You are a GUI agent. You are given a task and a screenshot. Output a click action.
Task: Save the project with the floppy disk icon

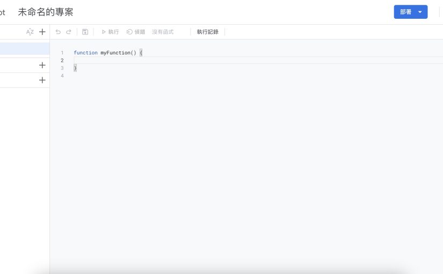coord(85,32)
